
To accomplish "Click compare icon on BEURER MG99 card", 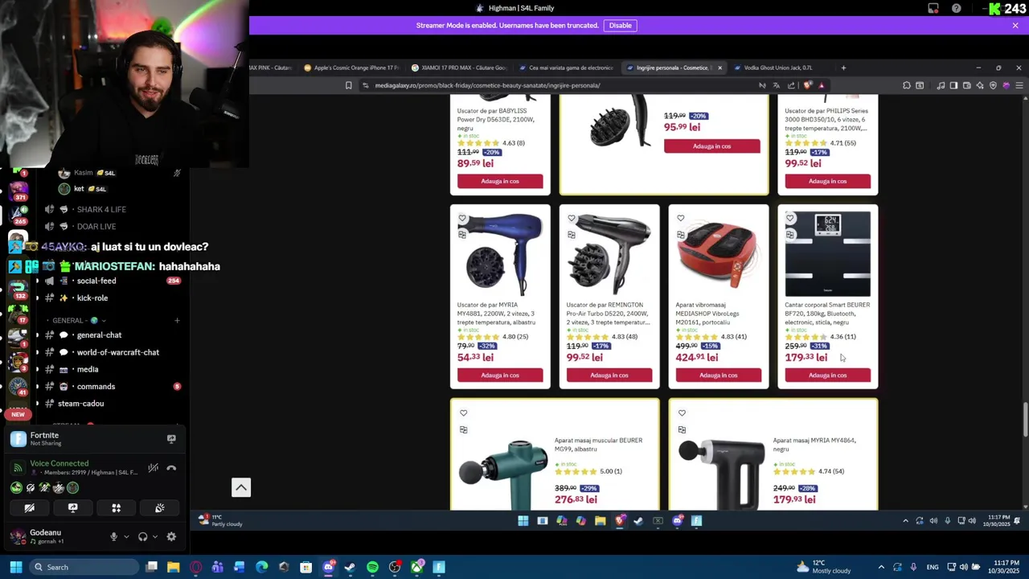I will 463,429.
